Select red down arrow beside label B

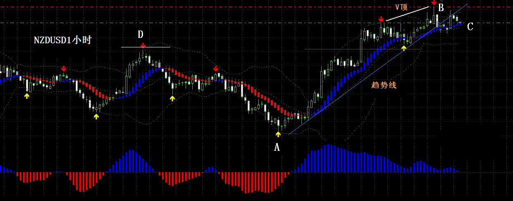(434, 3)
